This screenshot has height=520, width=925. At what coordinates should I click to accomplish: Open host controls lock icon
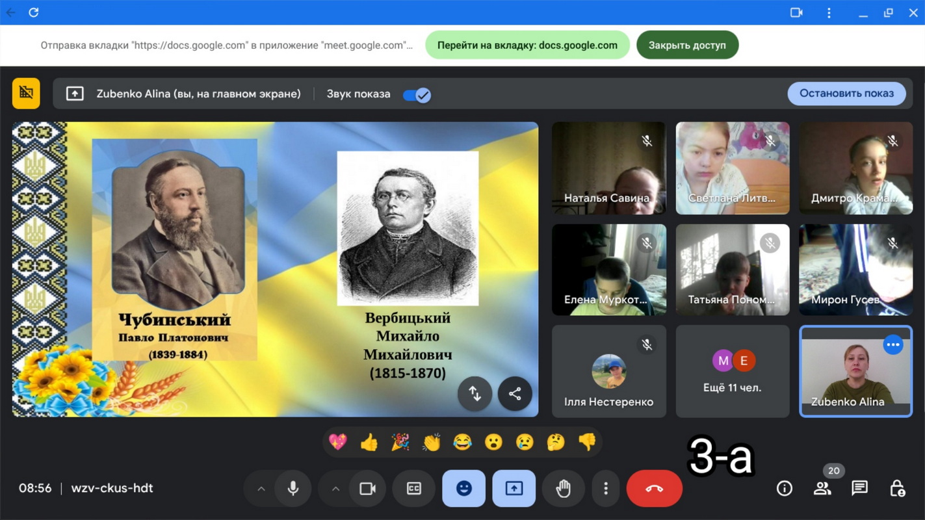coord(897,488)
